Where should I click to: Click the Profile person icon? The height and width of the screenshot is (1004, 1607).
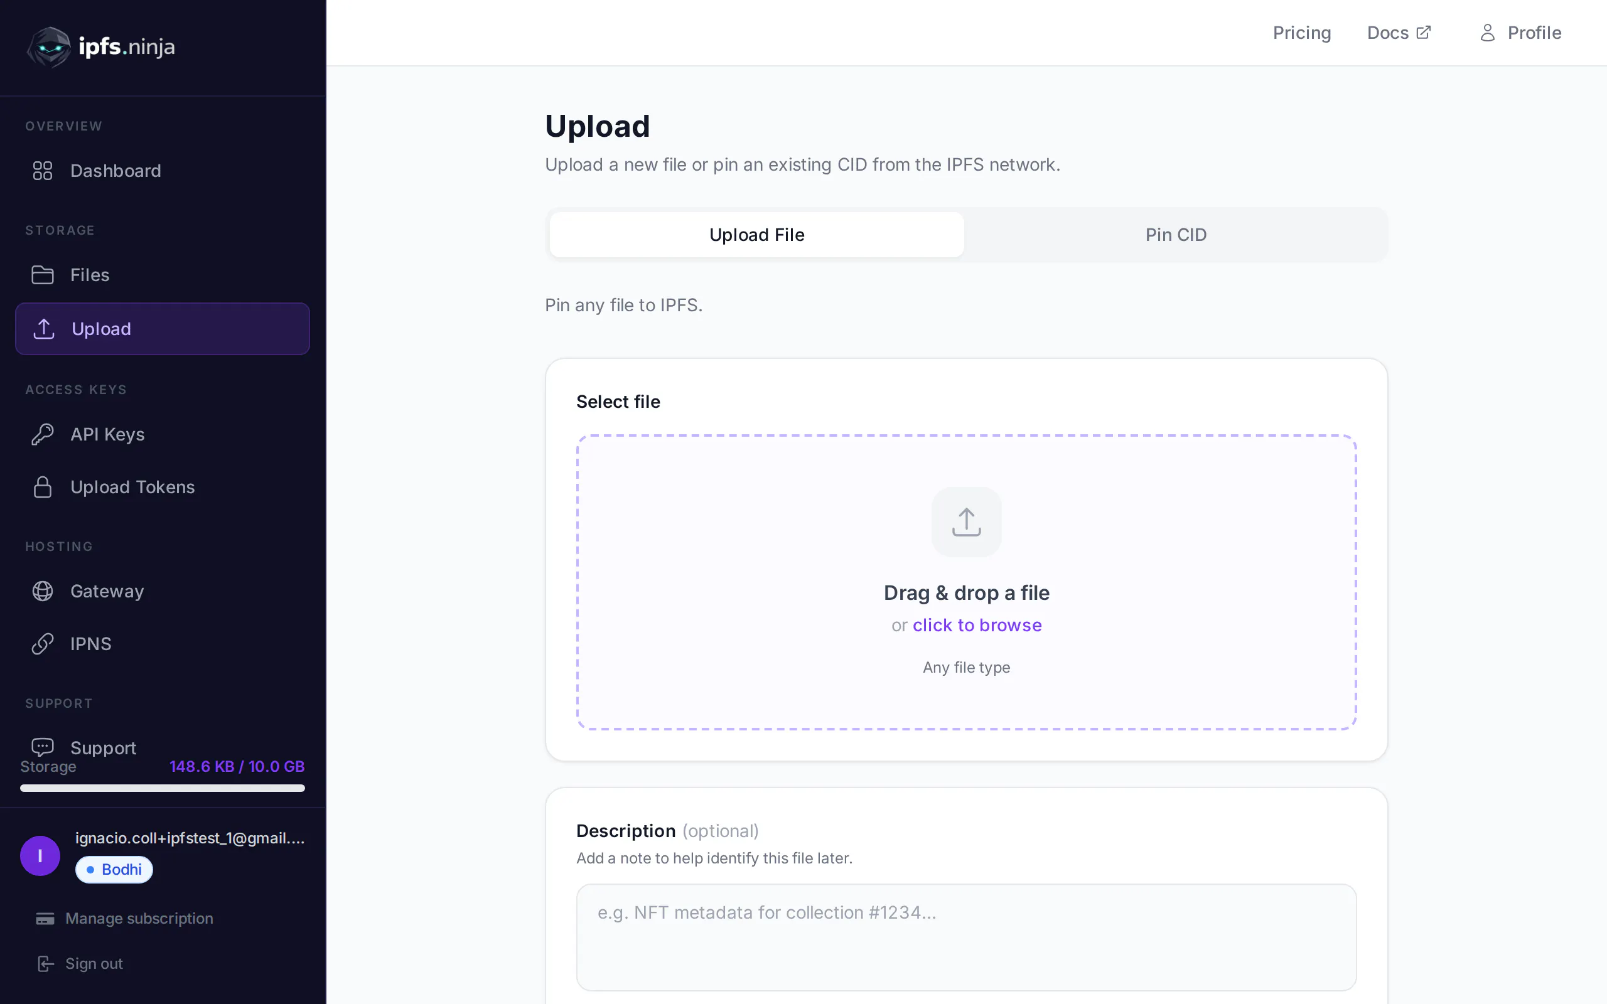click(x=1488, y=33)
